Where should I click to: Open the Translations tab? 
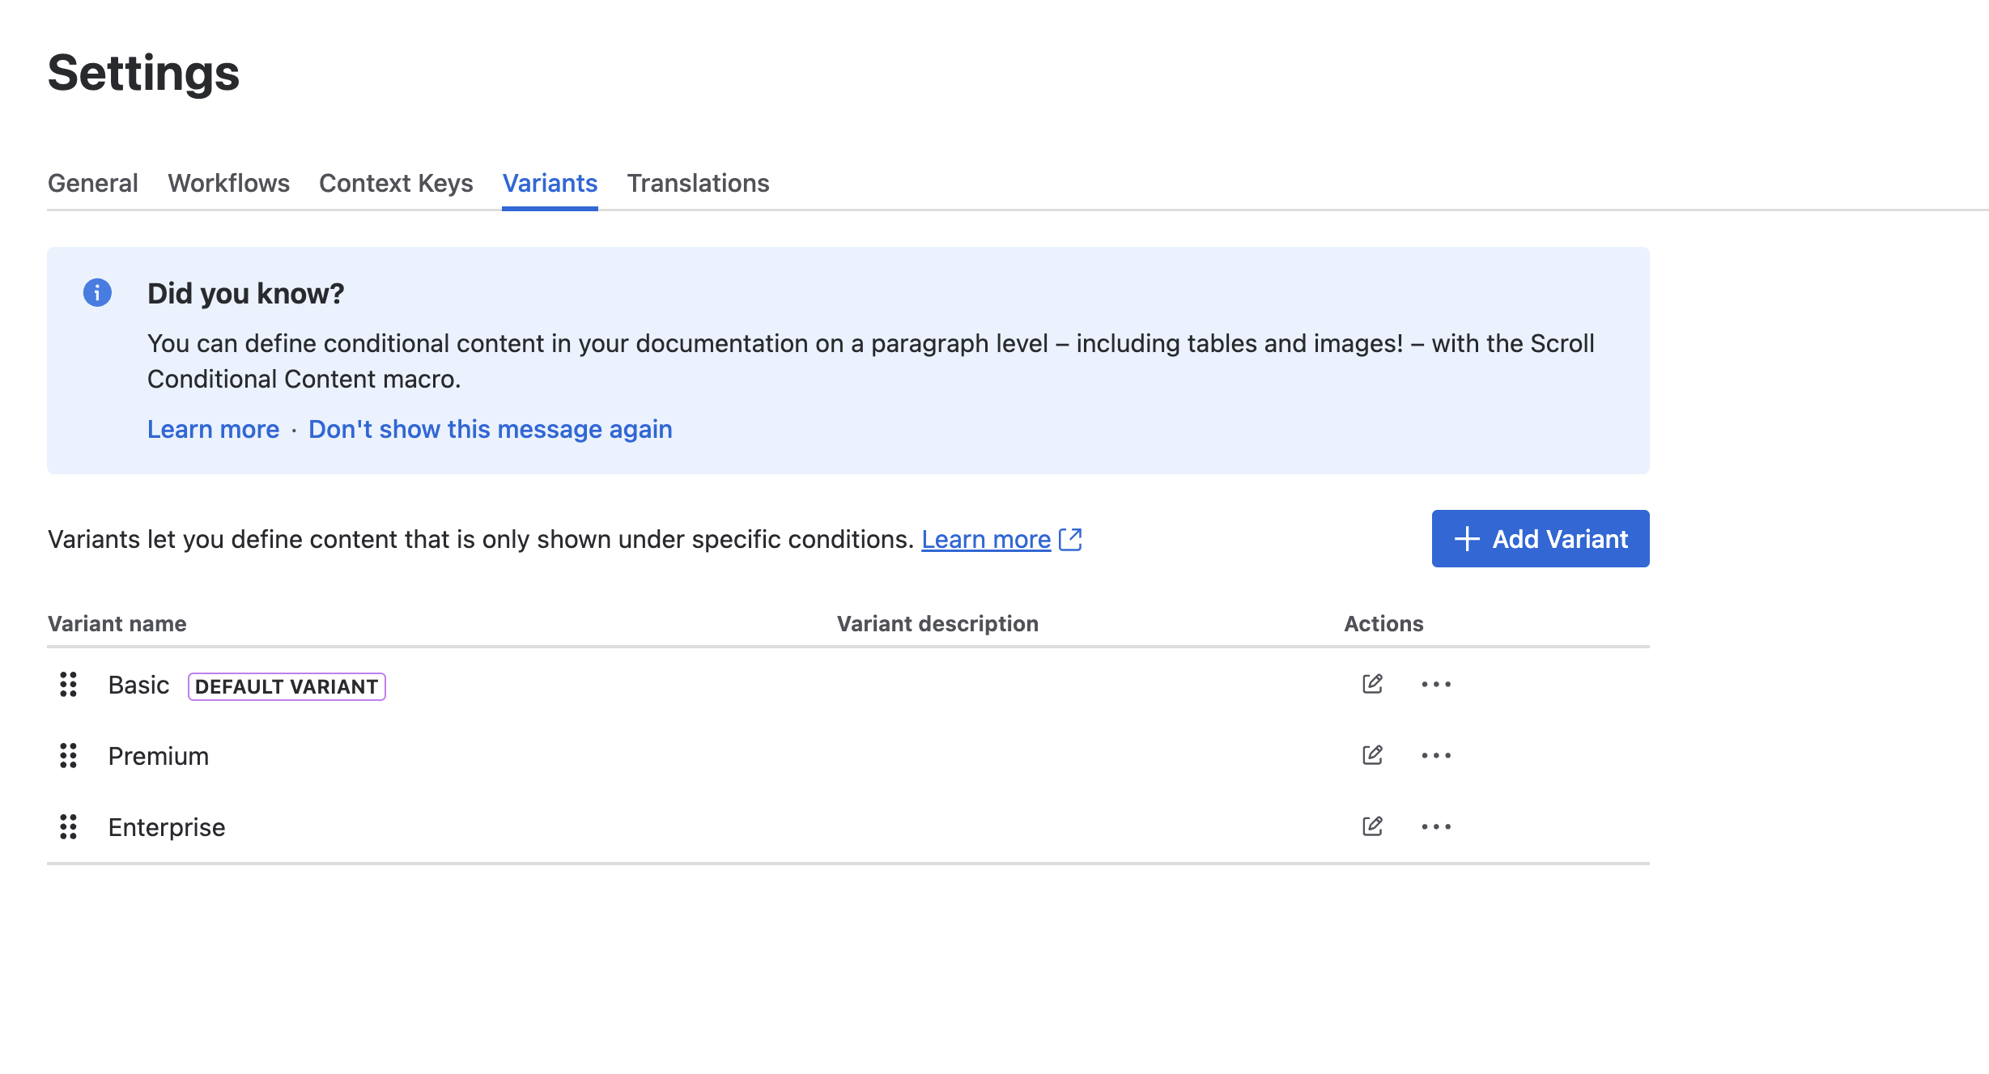coord(699,183)
